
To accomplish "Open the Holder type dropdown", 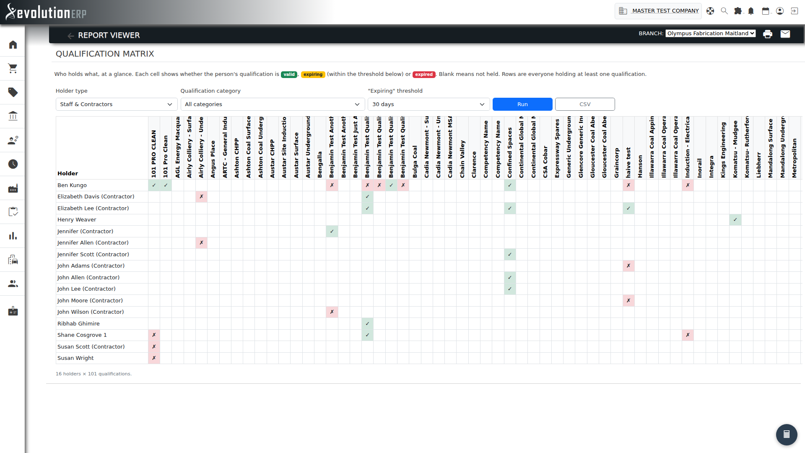I will 117,104.
